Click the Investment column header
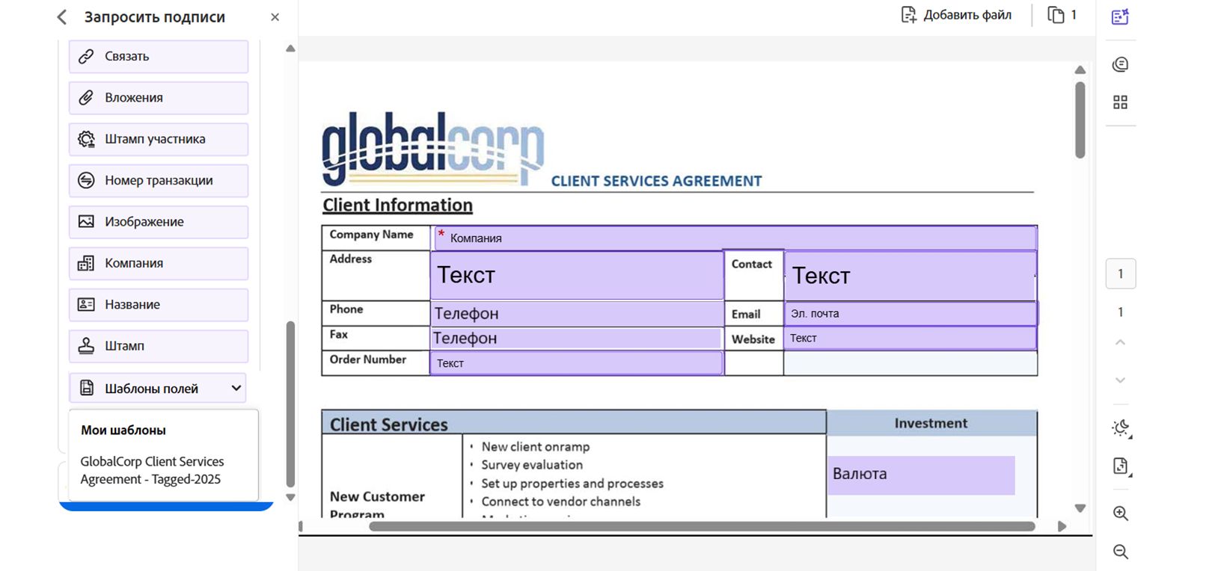The width and height of the screenshot is (1209, 571). (x=931, y=424)
